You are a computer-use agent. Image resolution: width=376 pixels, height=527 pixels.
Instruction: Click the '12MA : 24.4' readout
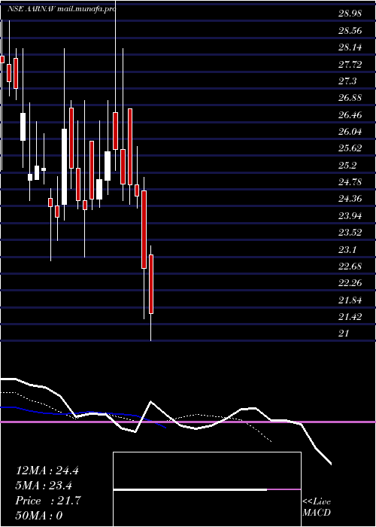point(47,471)
